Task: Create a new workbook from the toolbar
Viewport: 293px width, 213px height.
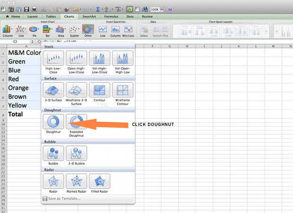Action: click(x=3, y=9)
